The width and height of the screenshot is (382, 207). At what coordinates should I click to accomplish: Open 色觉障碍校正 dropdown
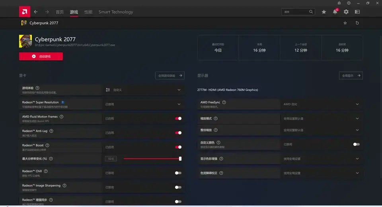pos(322,173)
